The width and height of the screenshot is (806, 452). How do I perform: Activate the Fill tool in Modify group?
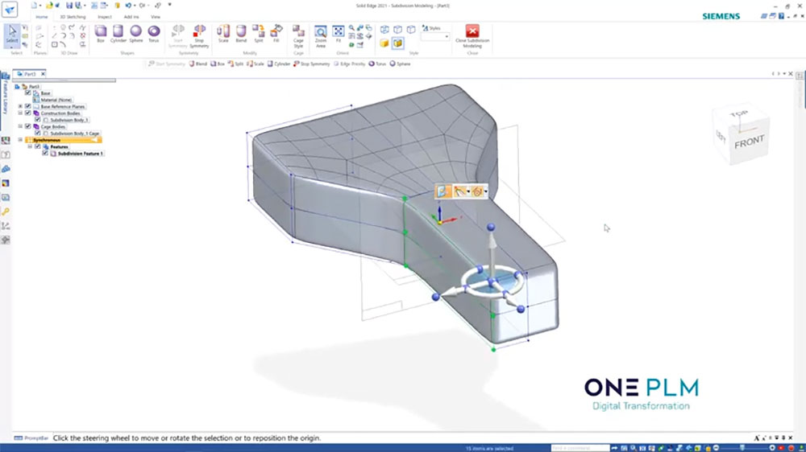[276, 34]
